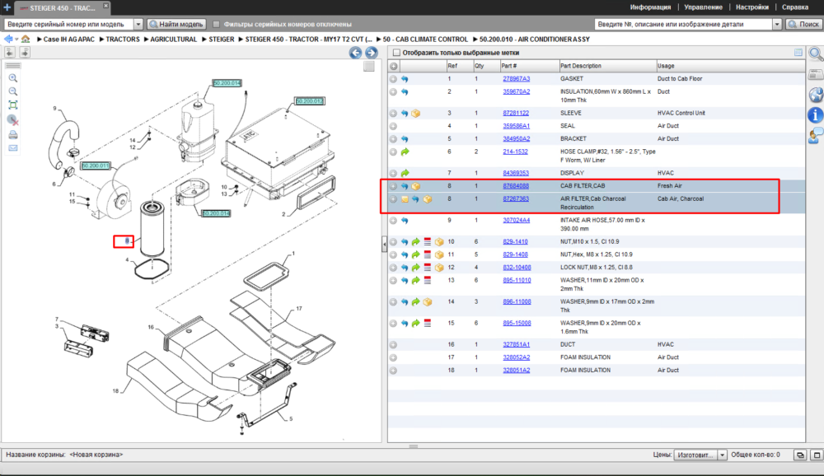Click the part search input field
This screenshot has width=824, height=476.
click(x=684, y=24)
